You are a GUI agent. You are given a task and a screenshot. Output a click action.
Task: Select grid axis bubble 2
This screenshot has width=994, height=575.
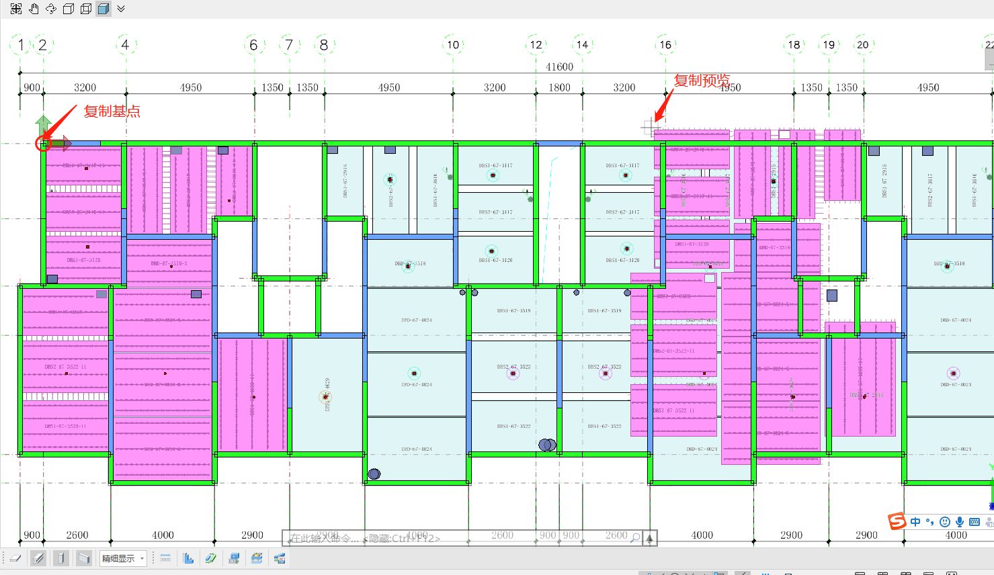tap(43, 45)
